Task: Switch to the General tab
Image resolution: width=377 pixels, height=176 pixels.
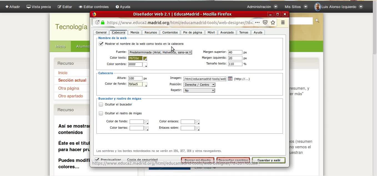Action: coord(101,32)
